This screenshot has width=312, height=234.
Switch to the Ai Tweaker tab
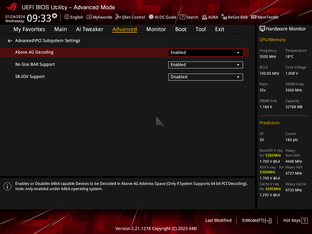click(x=90, y=29)
